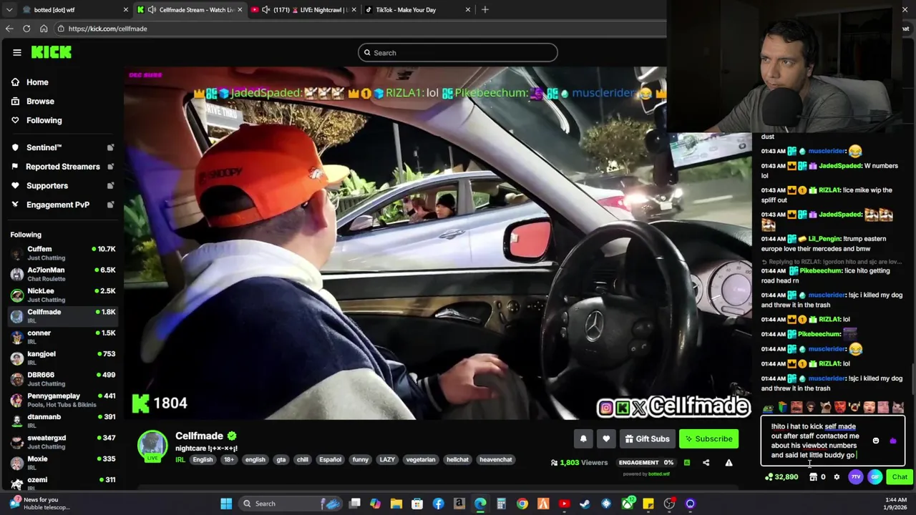
Task: Send message with the Chat button
Action: pyautogui.click(x=900, y=477)
